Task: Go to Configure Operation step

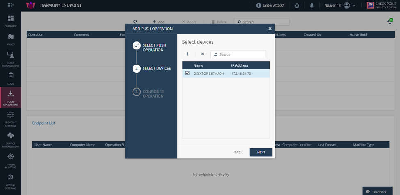Action: pyautogui.click(x=148, y=94)
